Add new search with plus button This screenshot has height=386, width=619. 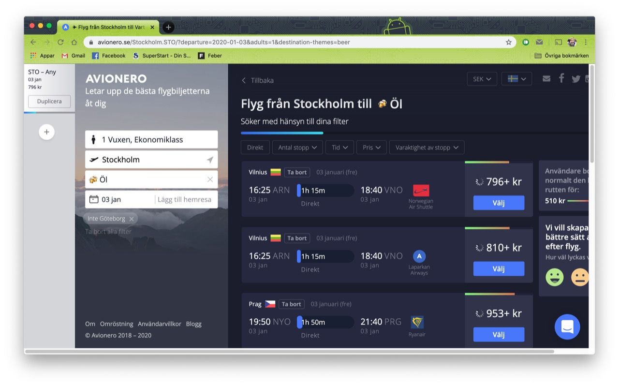pyautogui.click(x=47, y=132)
